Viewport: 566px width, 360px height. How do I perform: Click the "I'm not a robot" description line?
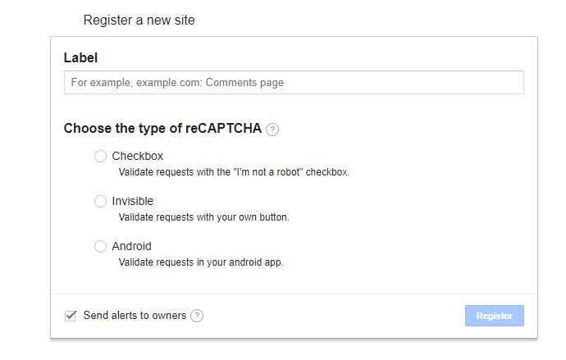[x=234, y=172]
